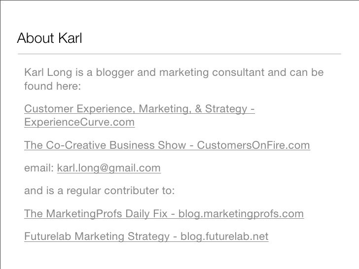The width and height of the screenshot is (359, 269).
Task: Click the word 'contributer' in the body text
Action: (131, 191)
